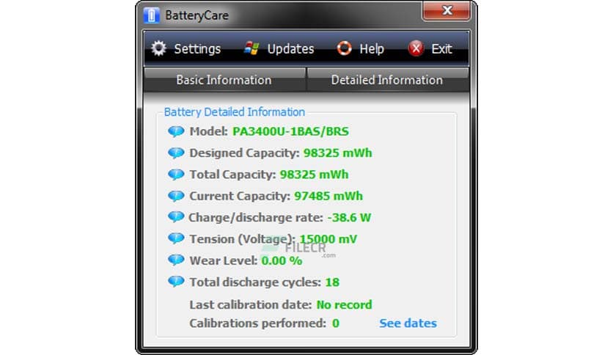Image resolution: width=613 pixels, height=355 pixels.
Task: Click the info bubble beside Charge/discharge rate
Action: click(176, 217)
